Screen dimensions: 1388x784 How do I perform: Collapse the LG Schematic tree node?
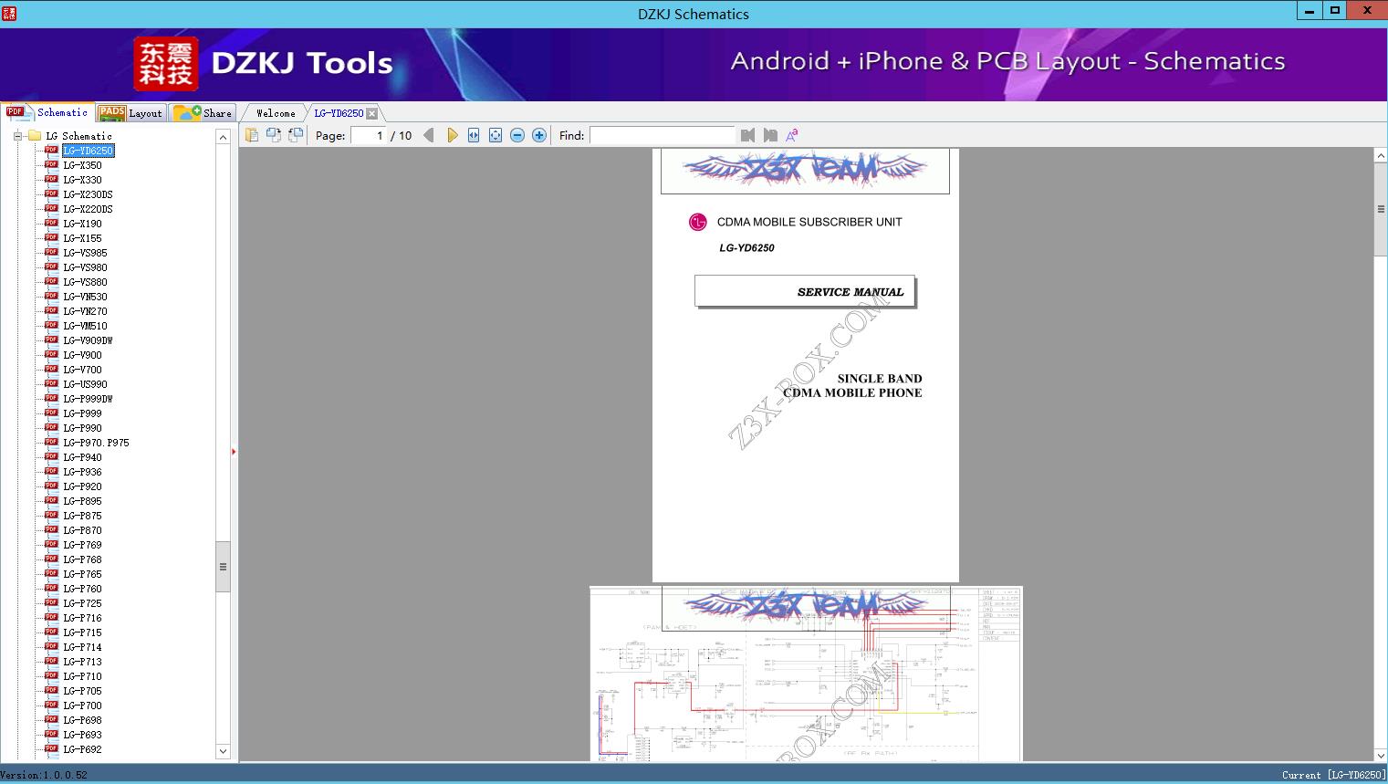[17, 136]
